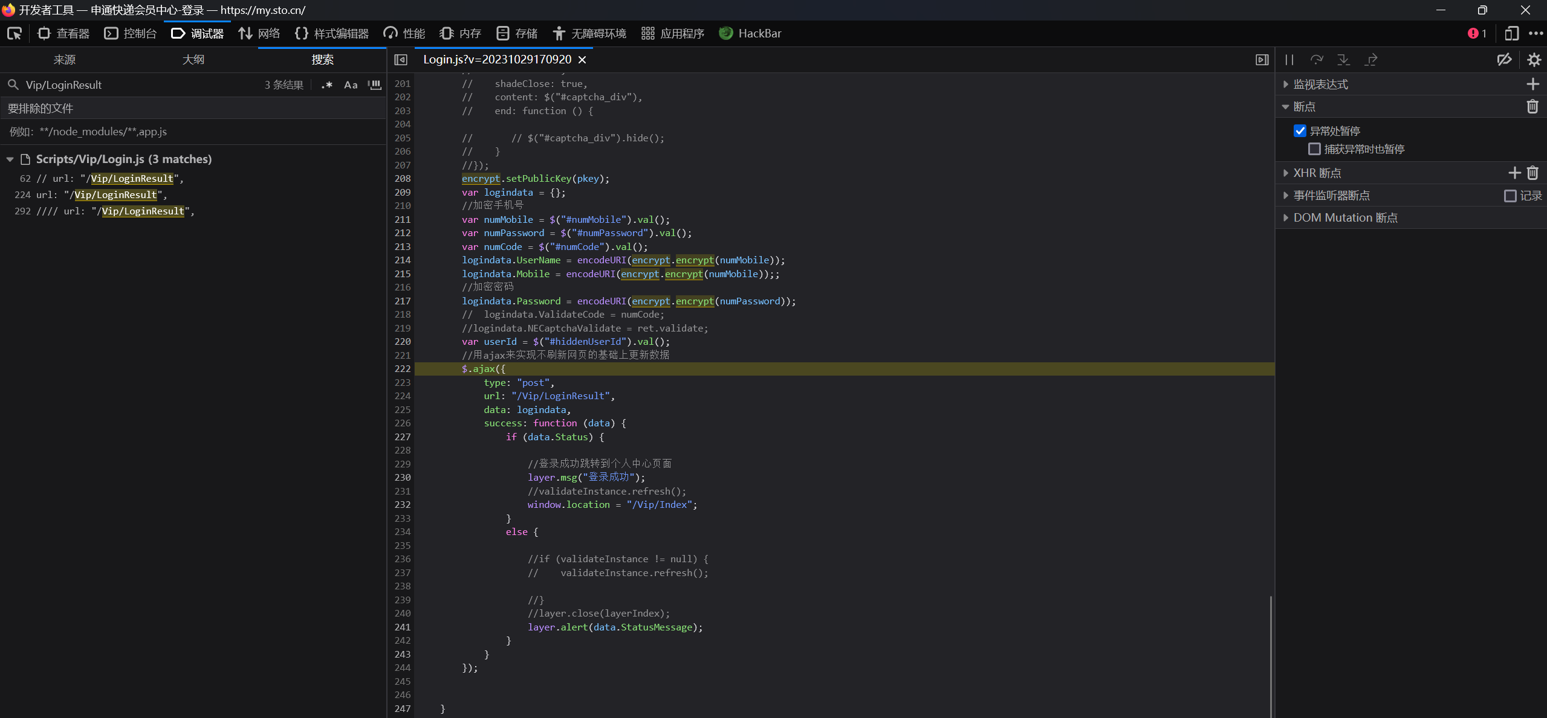Click the Firefox logo in title bar

click(x=8, y=10)
